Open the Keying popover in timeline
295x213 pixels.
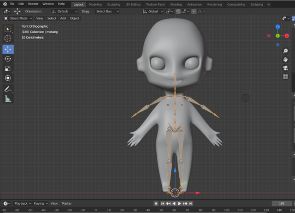(41, 203)
